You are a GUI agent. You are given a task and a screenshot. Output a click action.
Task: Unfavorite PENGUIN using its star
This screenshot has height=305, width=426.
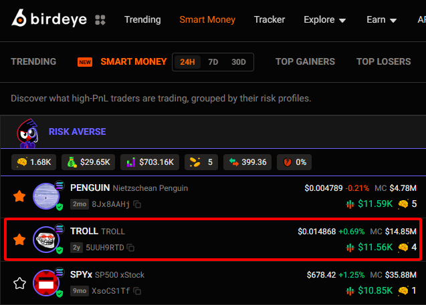[x=19, y=196]
